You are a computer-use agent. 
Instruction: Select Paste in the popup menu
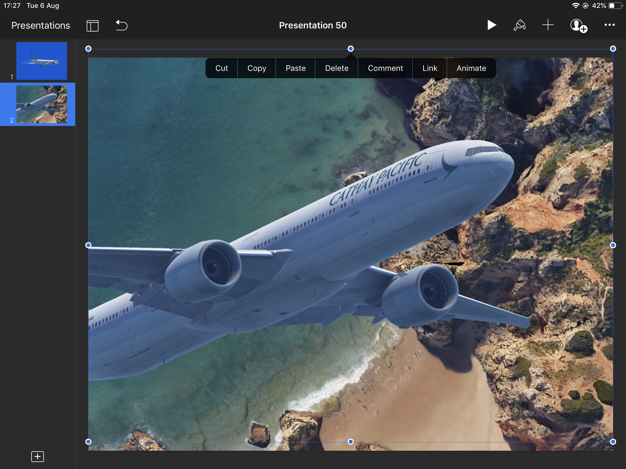coord(296,68)
